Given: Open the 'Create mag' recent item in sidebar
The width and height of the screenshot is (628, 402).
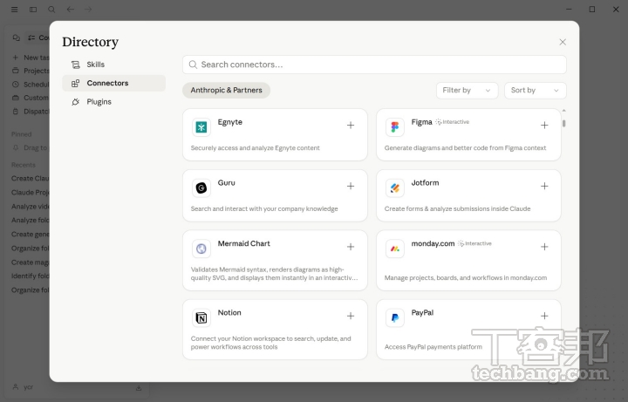Looking at the screenshot, I should click(30, 262).
